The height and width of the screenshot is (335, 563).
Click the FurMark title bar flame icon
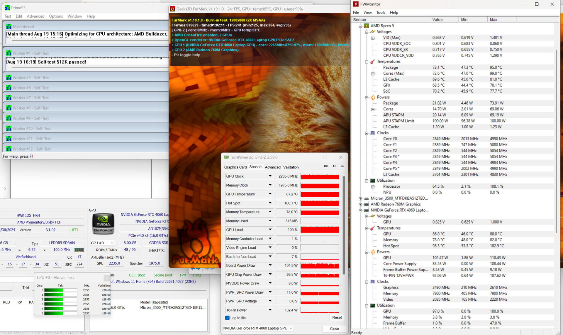click(x=173, y=9)
